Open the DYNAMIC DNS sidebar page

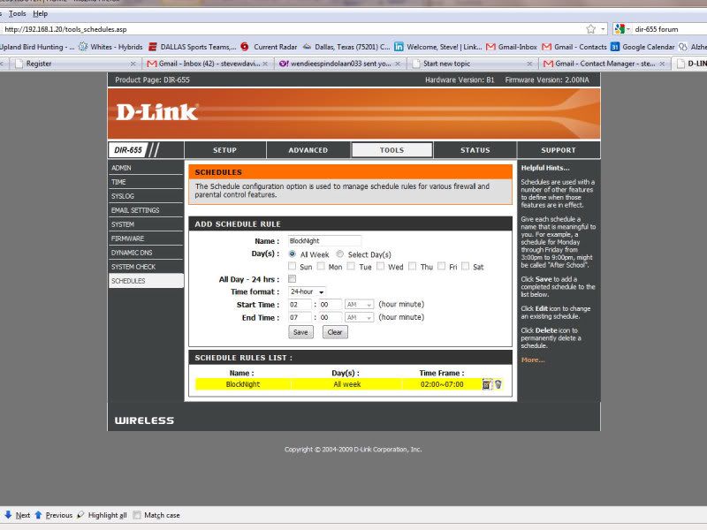point(146,253)
